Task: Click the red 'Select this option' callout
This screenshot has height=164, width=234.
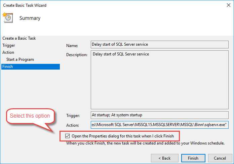Action: (30, 116)
